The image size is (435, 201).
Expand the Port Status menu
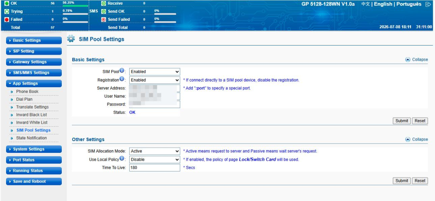tap(34, 160)
